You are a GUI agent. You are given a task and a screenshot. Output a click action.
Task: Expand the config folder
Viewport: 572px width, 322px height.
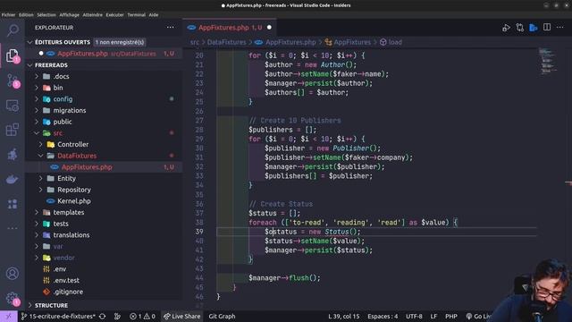pos(37,99)
